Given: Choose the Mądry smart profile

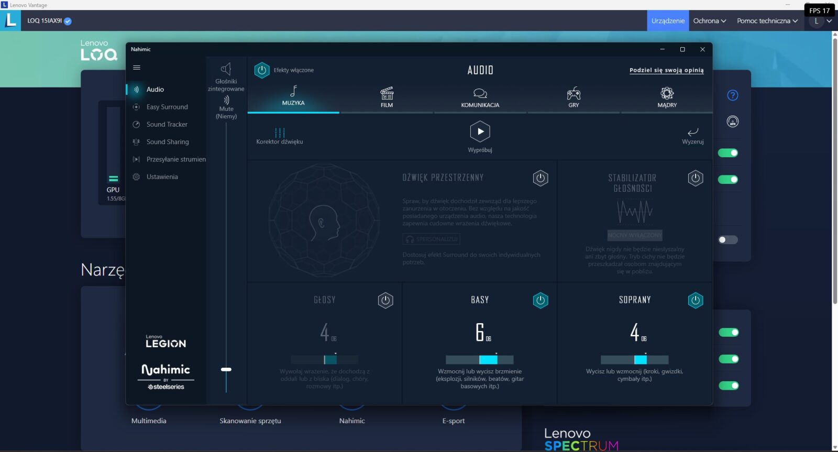Looking at the screenshot, I should click(x=667, y=97).
